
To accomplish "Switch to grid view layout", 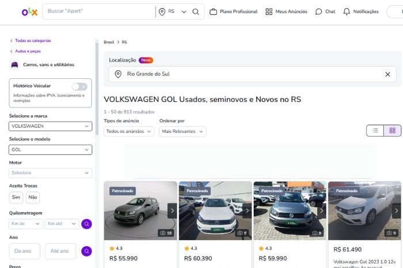I will 393,131.
